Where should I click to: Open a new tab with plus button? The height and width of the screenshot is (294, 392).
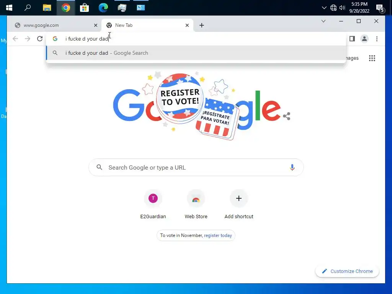coord(202,25)
